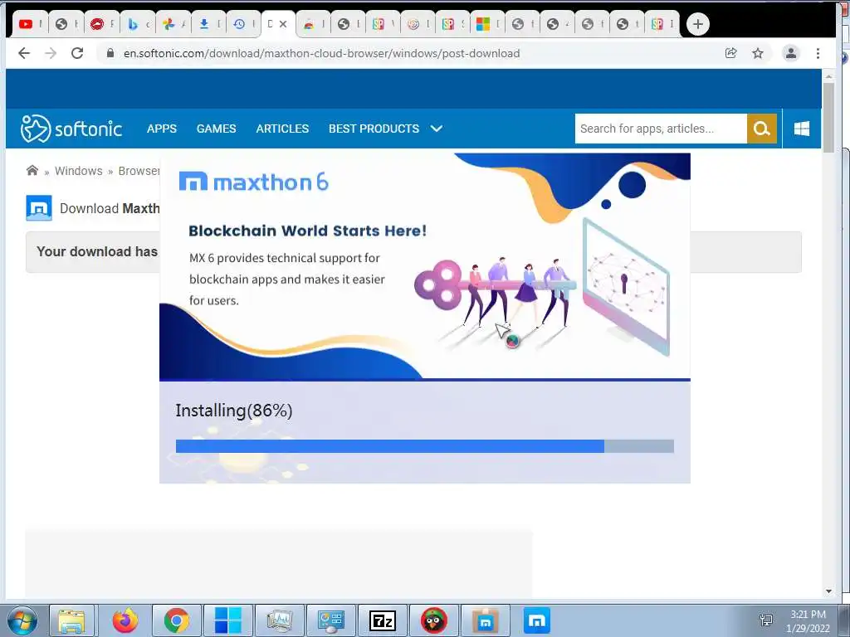Open the Windows platform selector icon

tap(802, 129)
